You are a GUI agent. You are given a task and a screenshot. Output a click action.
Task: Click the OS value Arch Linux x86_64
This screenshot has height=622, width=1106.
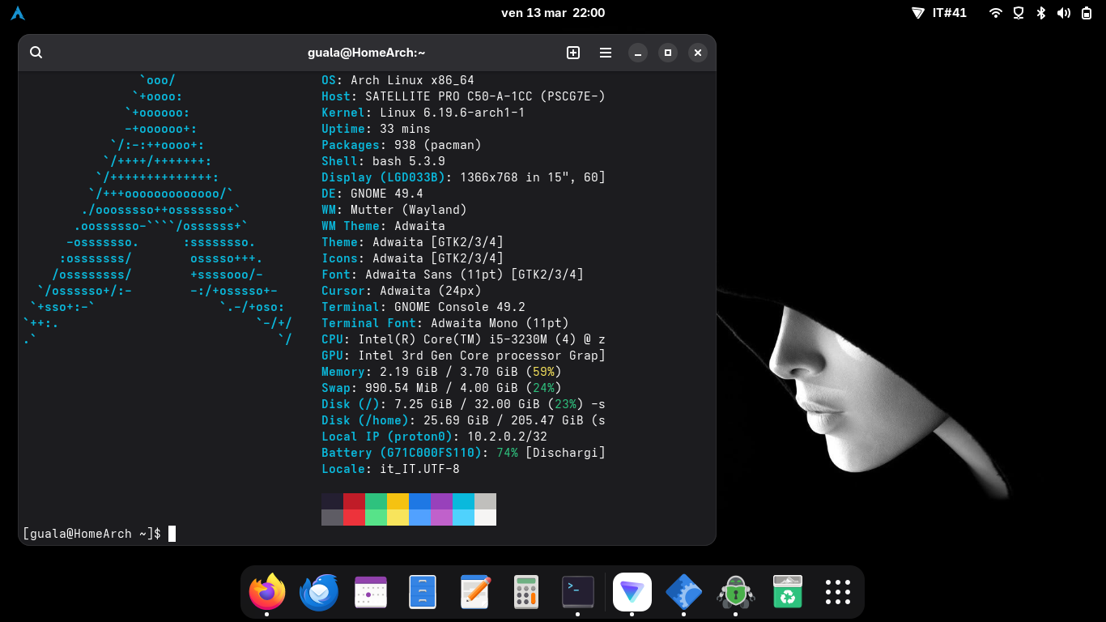(412, 80)
